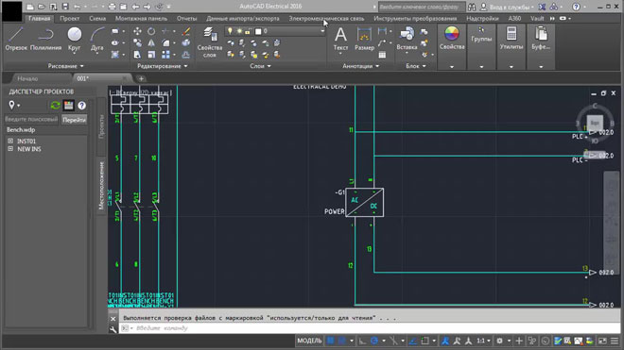Select the Размер dimension tool
The height and width of the screenshot is (350, 624).
tap(364, 39)
